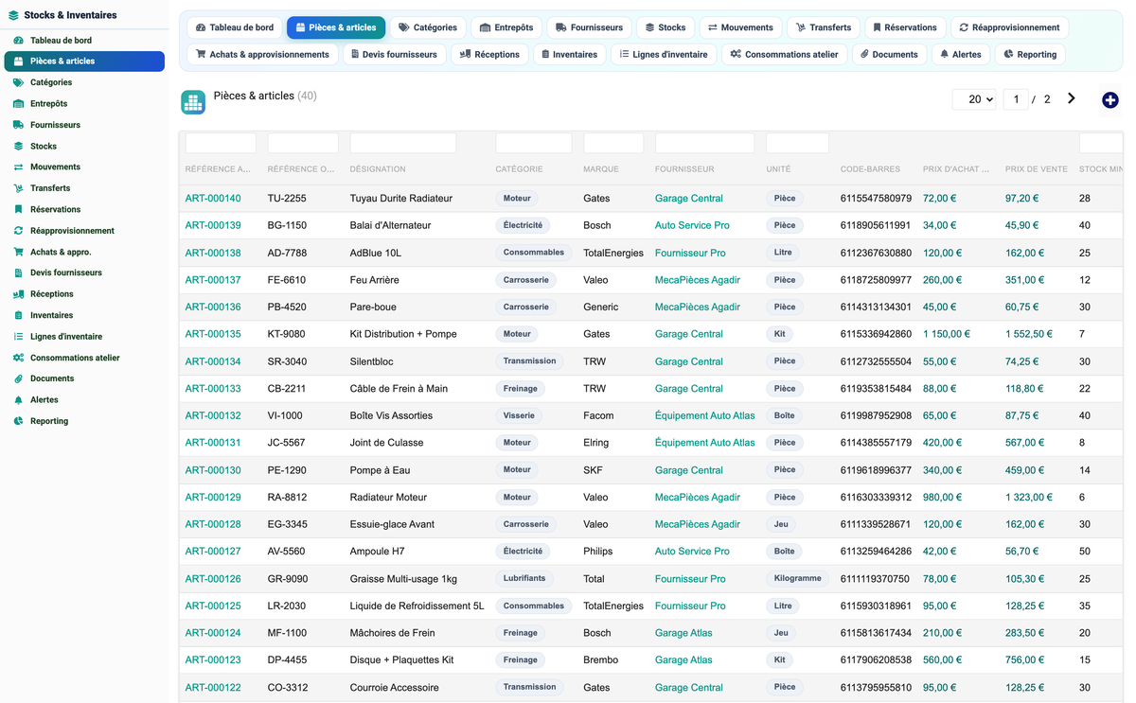This screenshot has width=1136, height=703.
Task: Open the Réapprovisionnement tab in top navigation
Action: (x=1009, y=27)
